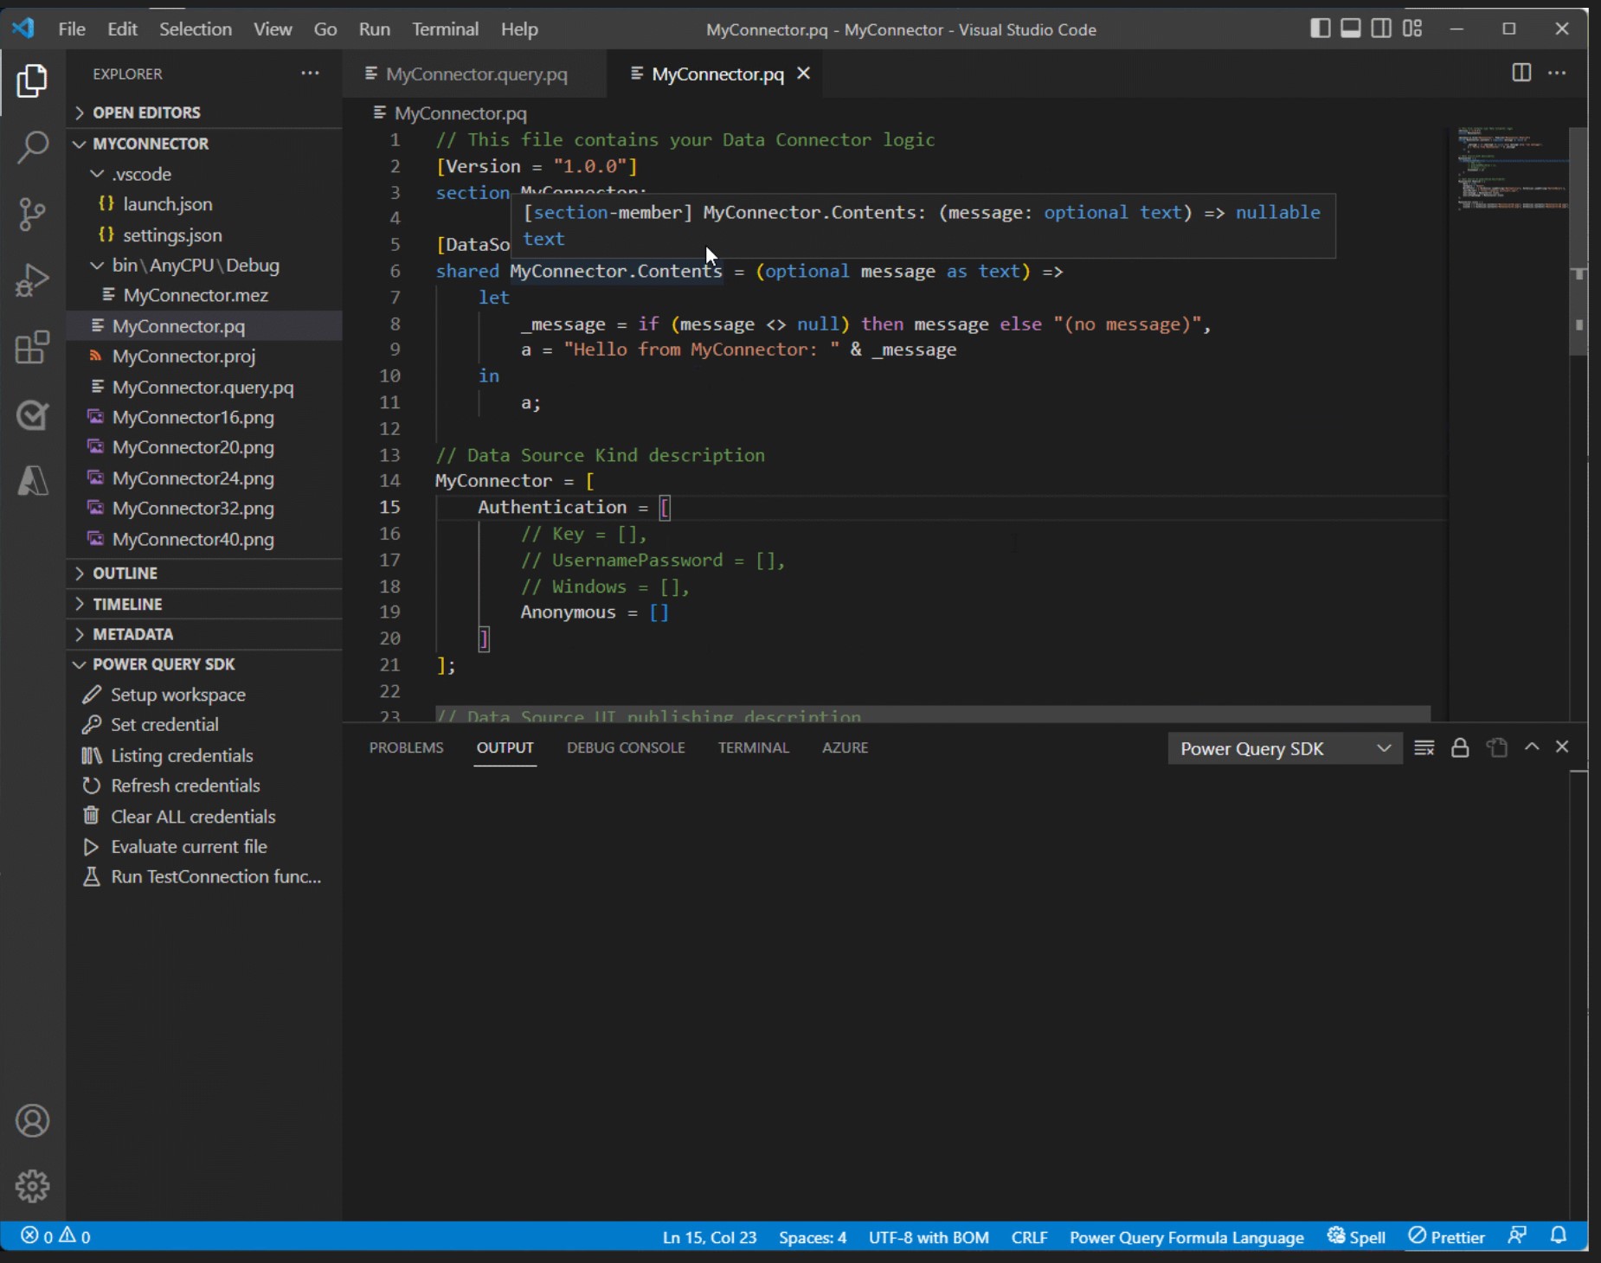Viewport: 1601px width, 1263px height.
Task: Toggle Auto Scrolling lock in the Output panel
Action: (1461, 747)
